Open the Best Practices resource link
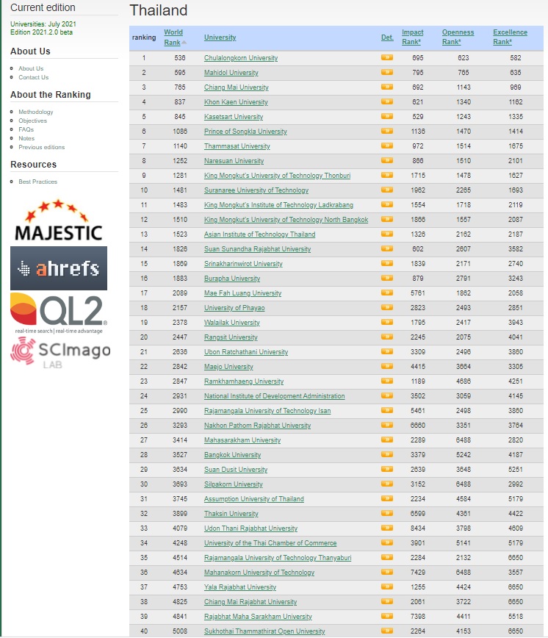 pos(38,182)
